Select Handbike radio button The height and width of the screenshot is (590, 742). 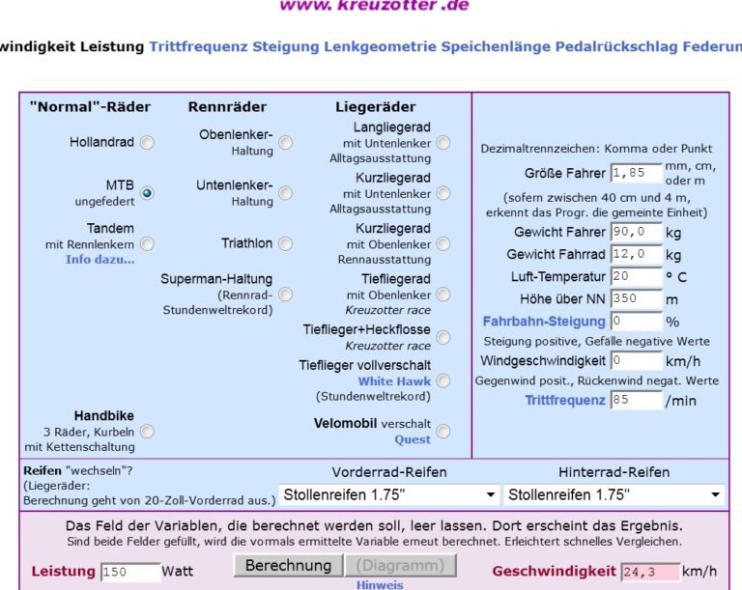click(x=147, y=431)
